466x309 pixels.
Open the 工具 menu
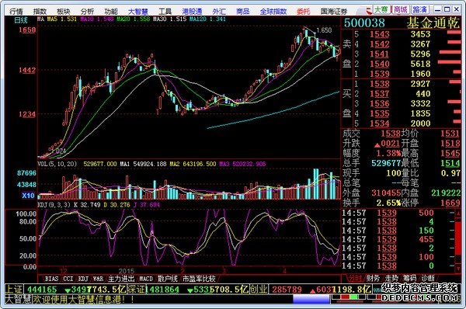[x=165, y=12]
